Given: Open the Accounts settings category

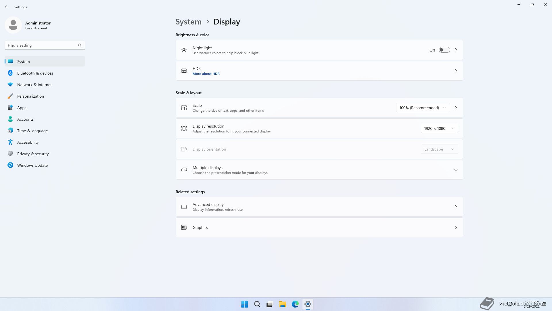Looking at the screenshot, I should pyautogui.click(x=25, y=119).
